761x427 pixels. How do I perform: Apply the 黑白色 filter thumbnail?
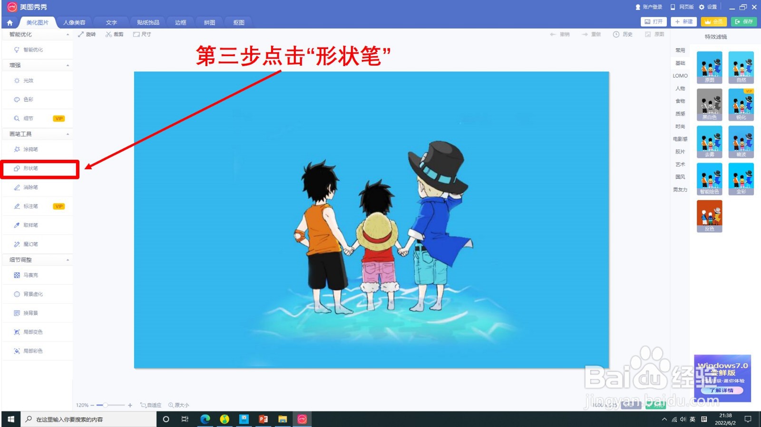[x=710, y=105]
